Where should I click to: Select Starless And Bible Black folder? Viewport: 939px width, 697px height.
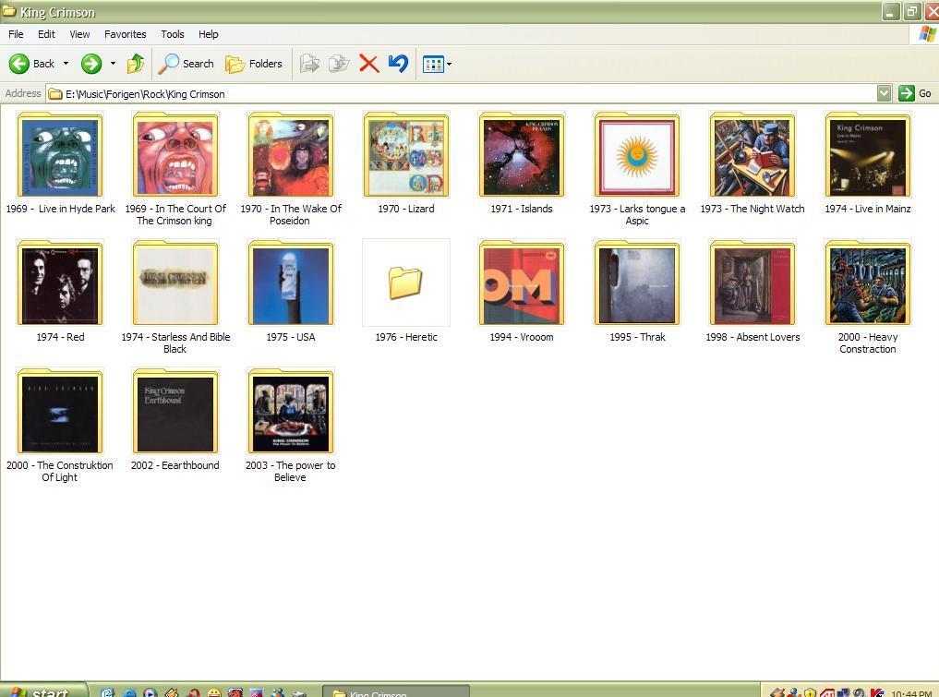tap(175, 282)
